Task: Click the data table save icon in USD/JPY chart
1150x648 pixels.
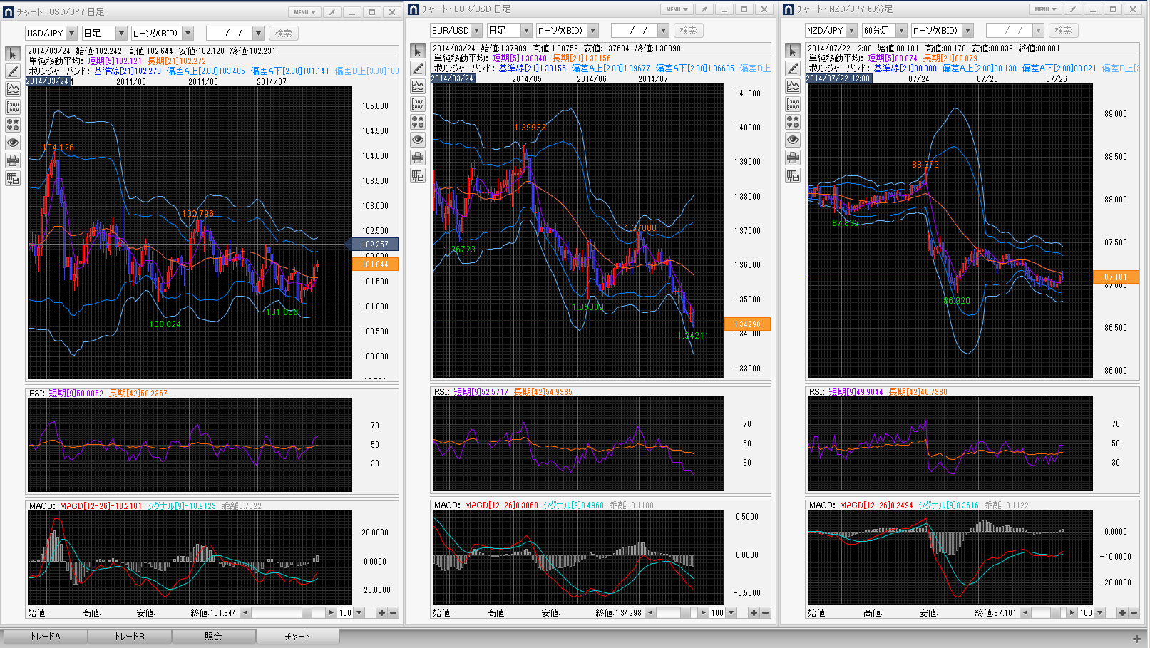Action: [13, 178]
